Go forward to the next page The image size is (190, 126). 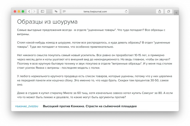34,12
